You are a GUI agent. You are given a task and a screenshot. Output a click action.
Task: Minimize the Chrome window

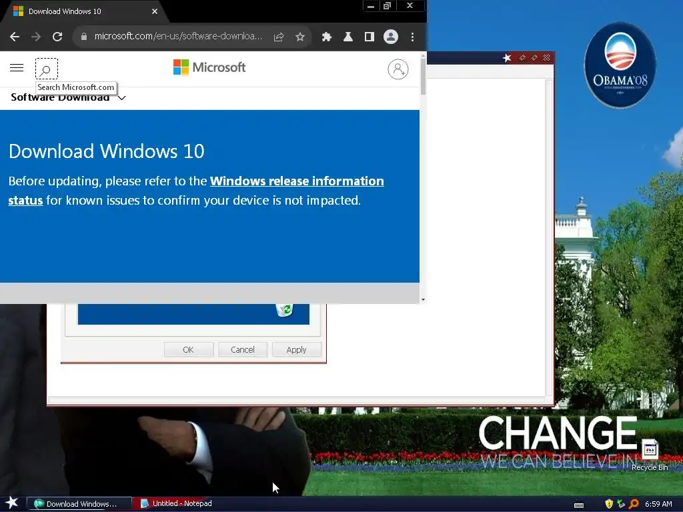point(371,5)
